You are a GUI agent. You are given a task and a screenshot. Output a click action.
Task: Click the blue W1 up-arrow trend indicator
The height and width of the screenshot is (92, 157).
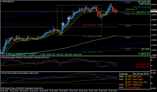(x=148, y=9)
